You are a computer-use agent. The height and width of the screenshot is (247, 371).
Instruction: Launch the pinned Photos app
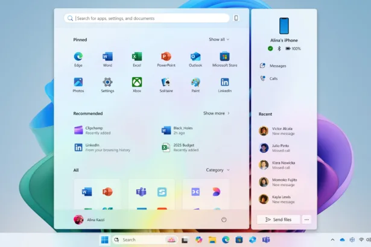click(x=78, y=84)
